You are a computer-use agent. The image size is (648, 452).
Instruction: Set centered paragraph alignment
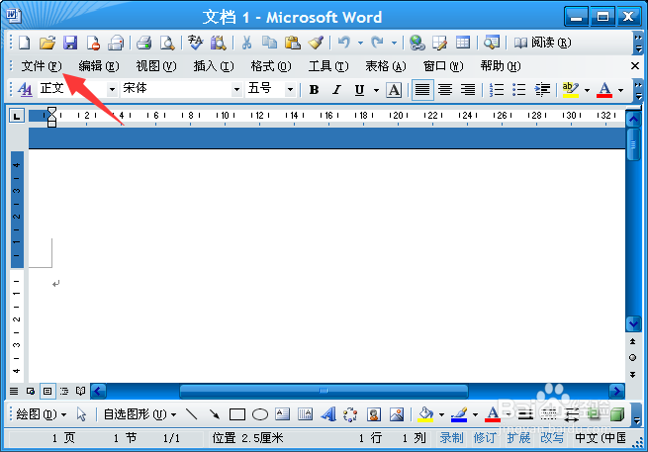445,89
